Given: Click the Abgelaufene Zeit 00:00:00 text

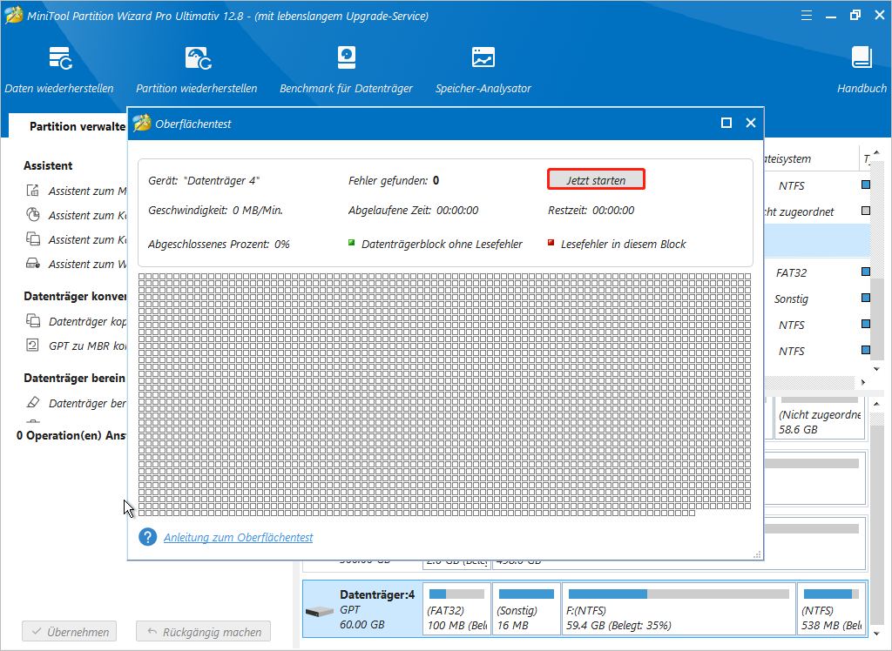Looking at the screenshot, I should pyautogui.click(x=413, y=211).
